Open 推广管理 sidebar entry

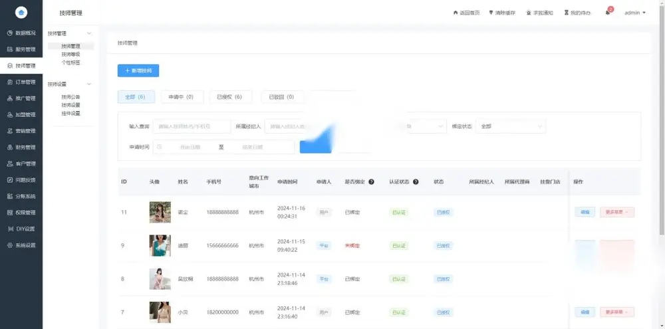21,98
